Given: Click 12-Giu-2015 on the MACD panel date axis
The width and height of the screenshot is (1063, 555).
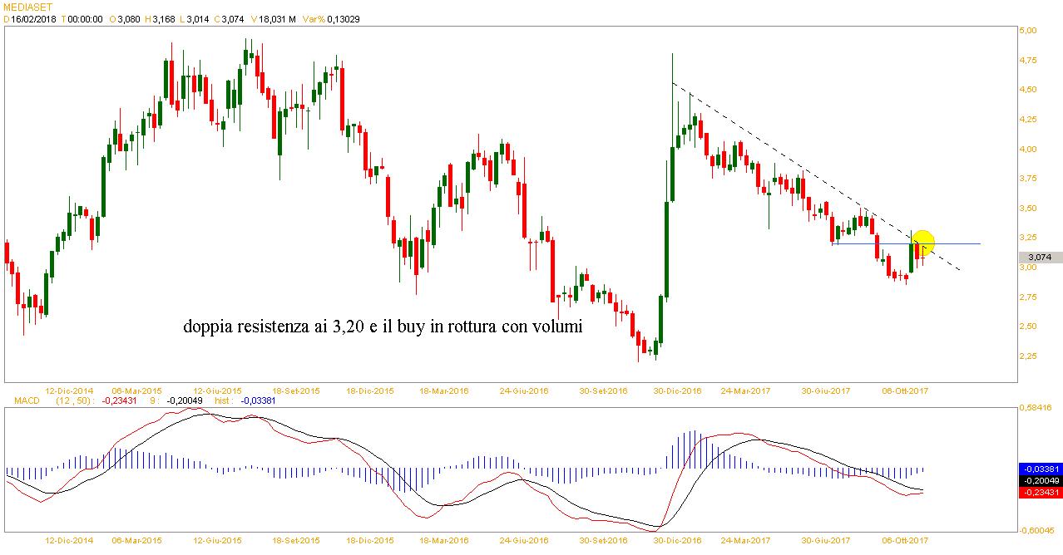Looking at the screenshot, I should tap(217, 540).
